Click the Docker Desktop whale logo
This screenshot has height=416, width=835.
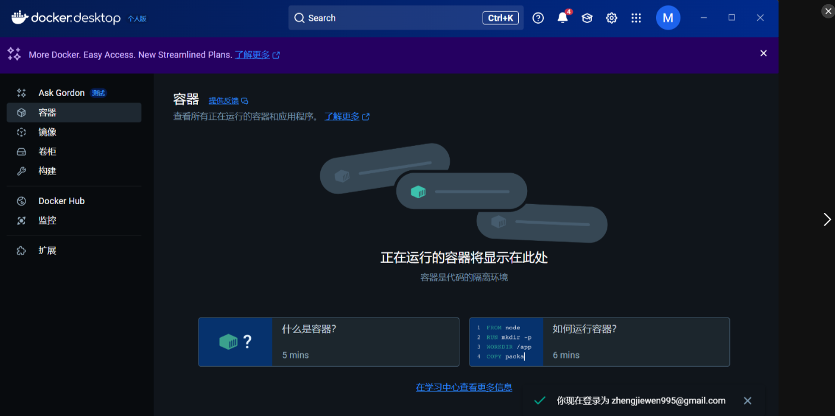click(20, 18)
